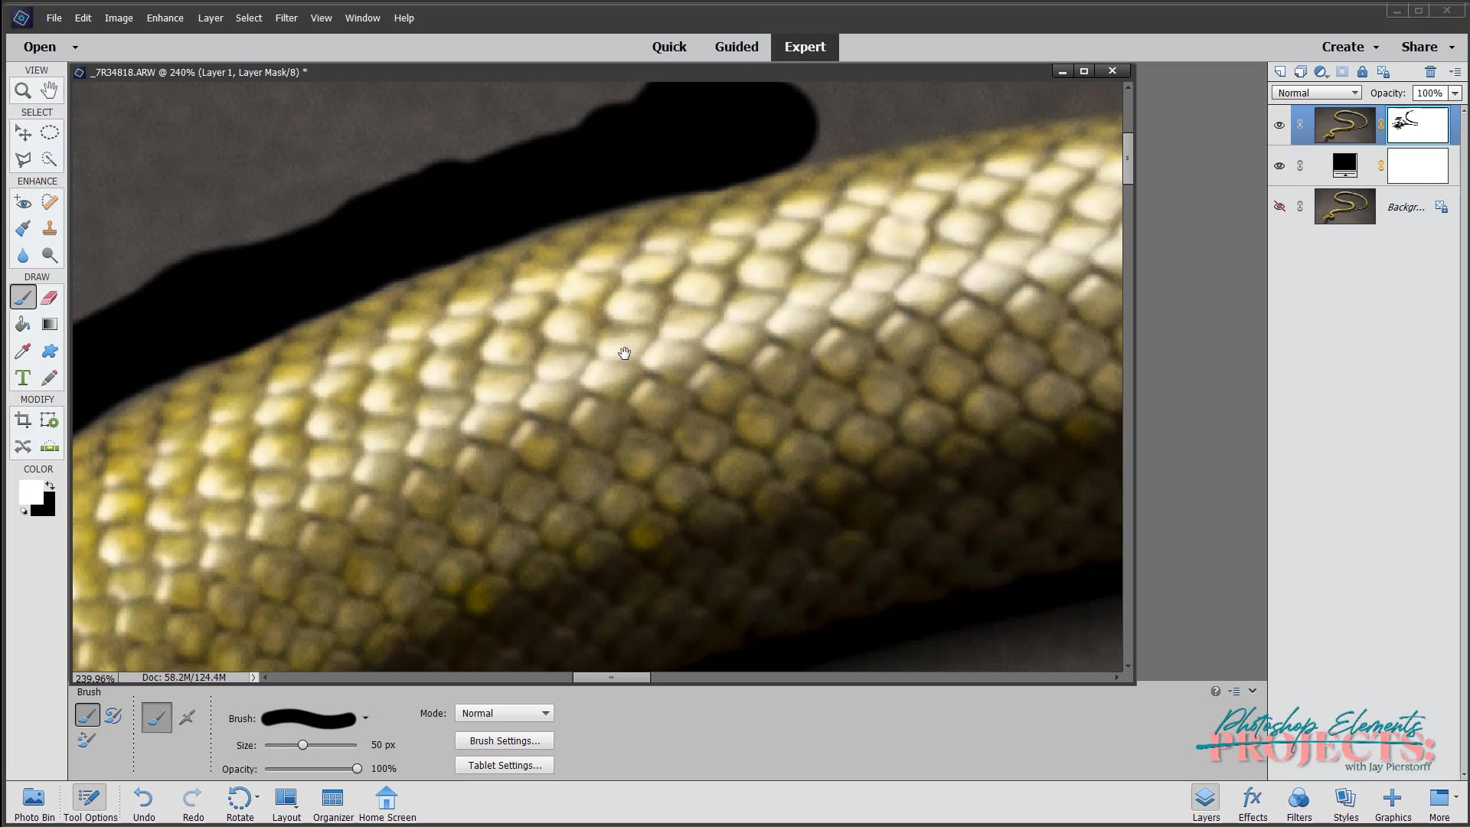The image size is (1470, 827).
Task: Pick the Horizontal Type tool
Action: (x=23, y=378)
